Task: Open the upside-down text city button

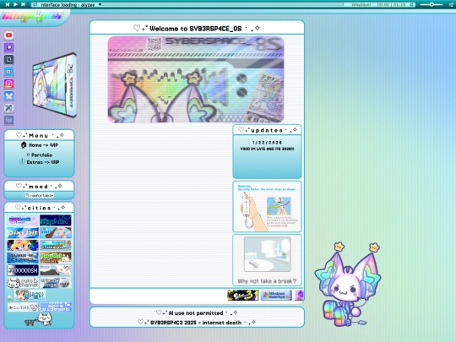Action: click(x=56, y=307)
